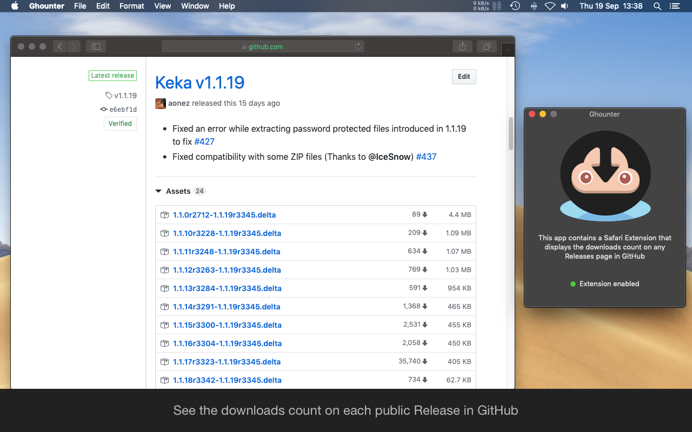Open the Window menu
692x432 pixels.
pyautogui.click(x=195, y=6)
